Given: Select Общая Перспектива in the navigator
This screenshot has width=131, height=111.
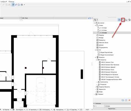Looking at the screenshot, I should 106,52.
